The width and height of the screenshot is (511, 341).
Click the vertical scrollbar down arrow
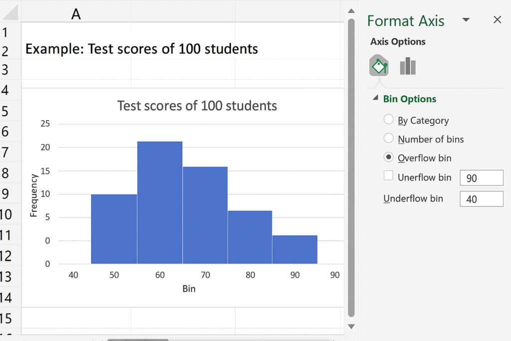pos(351,327)
